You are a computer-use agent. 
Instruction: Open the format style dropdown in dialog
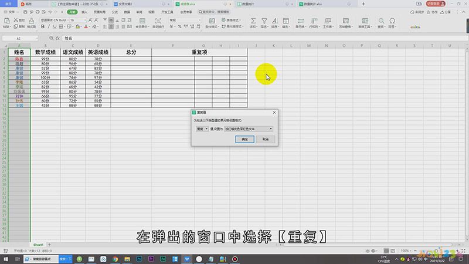pos(249,128)
